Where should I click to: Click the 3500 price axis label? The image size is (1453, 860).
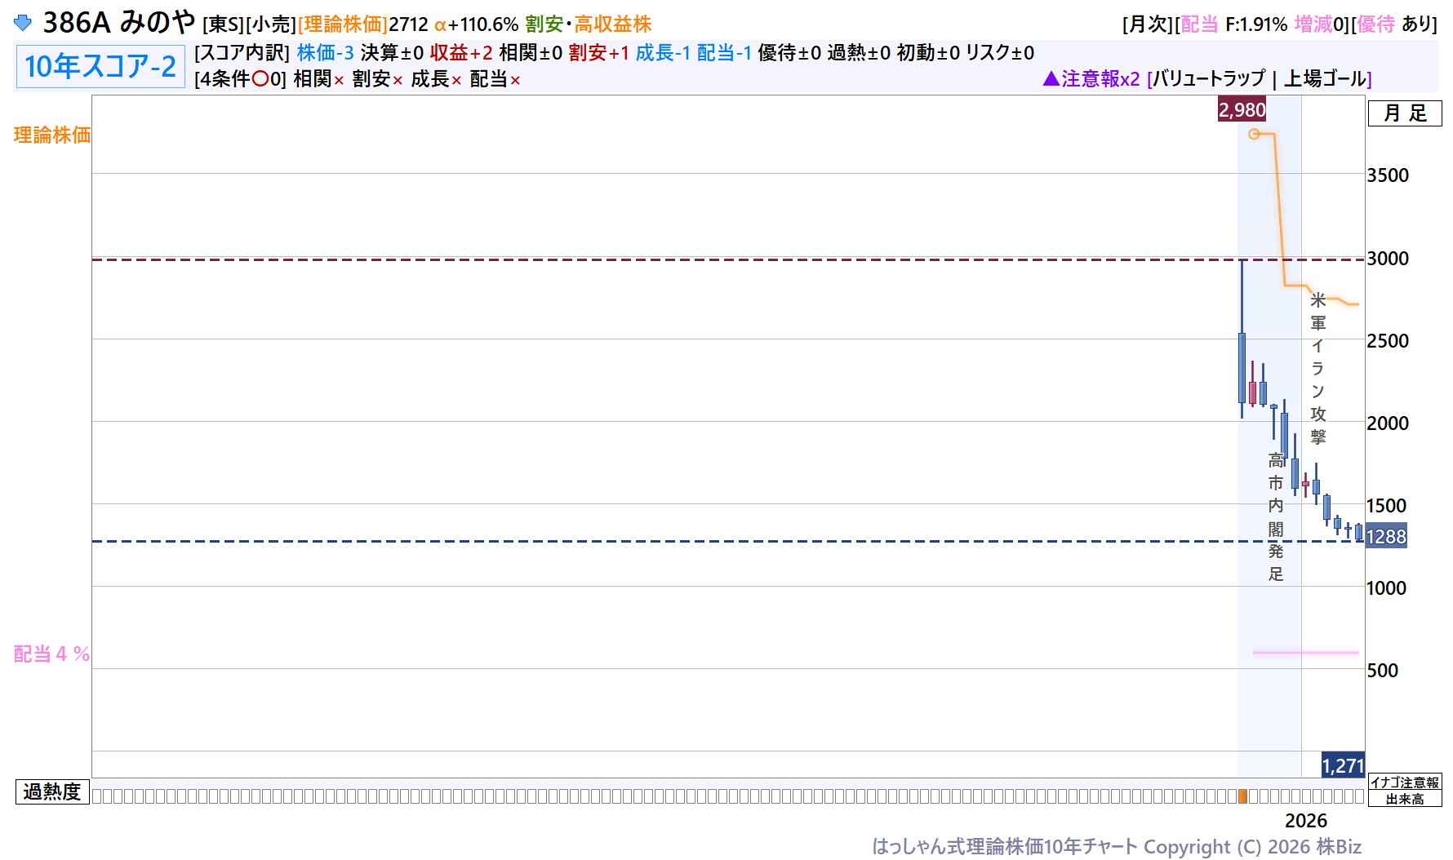click(1388, 175)
